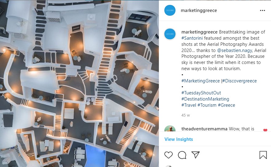Open the #Santorini hashtag
The image size is (271, 167).
pos(192,38)
